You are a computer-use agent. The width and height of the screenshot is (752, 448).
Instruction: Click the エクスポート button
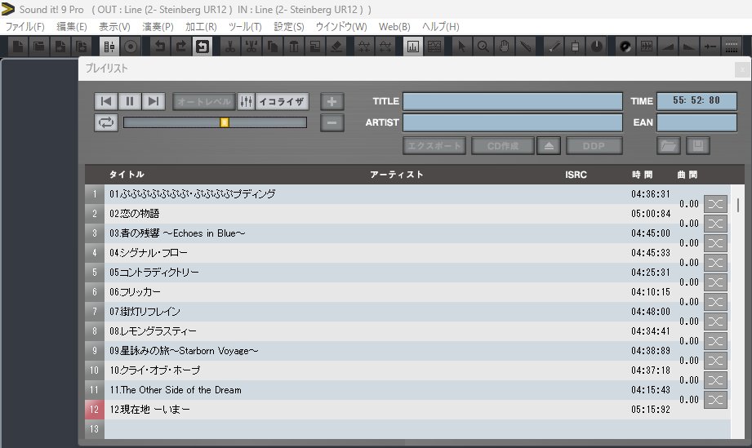coord(434,145)
